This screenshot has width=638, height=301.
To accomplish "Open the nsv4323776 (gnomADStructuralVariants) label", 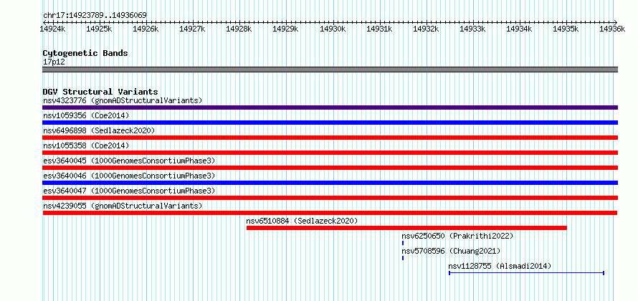I will click(123, 100).
